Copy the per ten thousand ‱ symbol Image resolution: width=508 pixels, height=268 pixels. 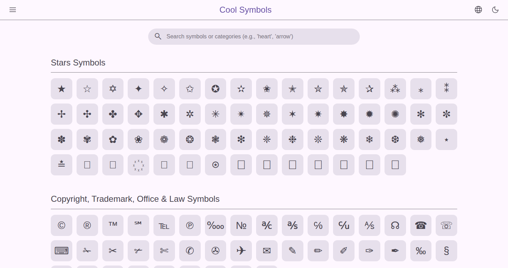(x=216, y=225)
